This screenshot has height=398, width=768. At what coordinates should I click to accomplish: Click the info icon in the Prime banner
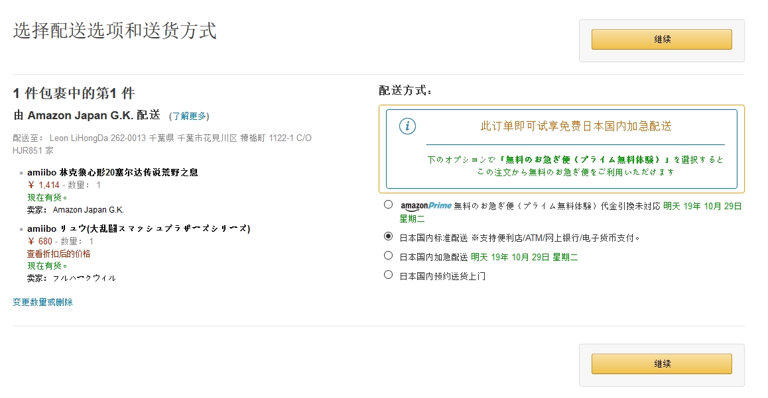coord(407,126)
